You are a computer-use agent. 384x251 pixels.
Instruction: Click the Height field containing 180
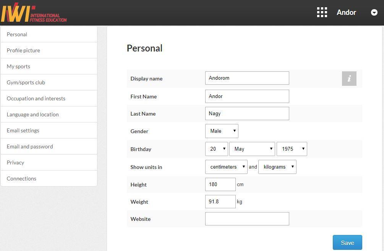(220, 184)
